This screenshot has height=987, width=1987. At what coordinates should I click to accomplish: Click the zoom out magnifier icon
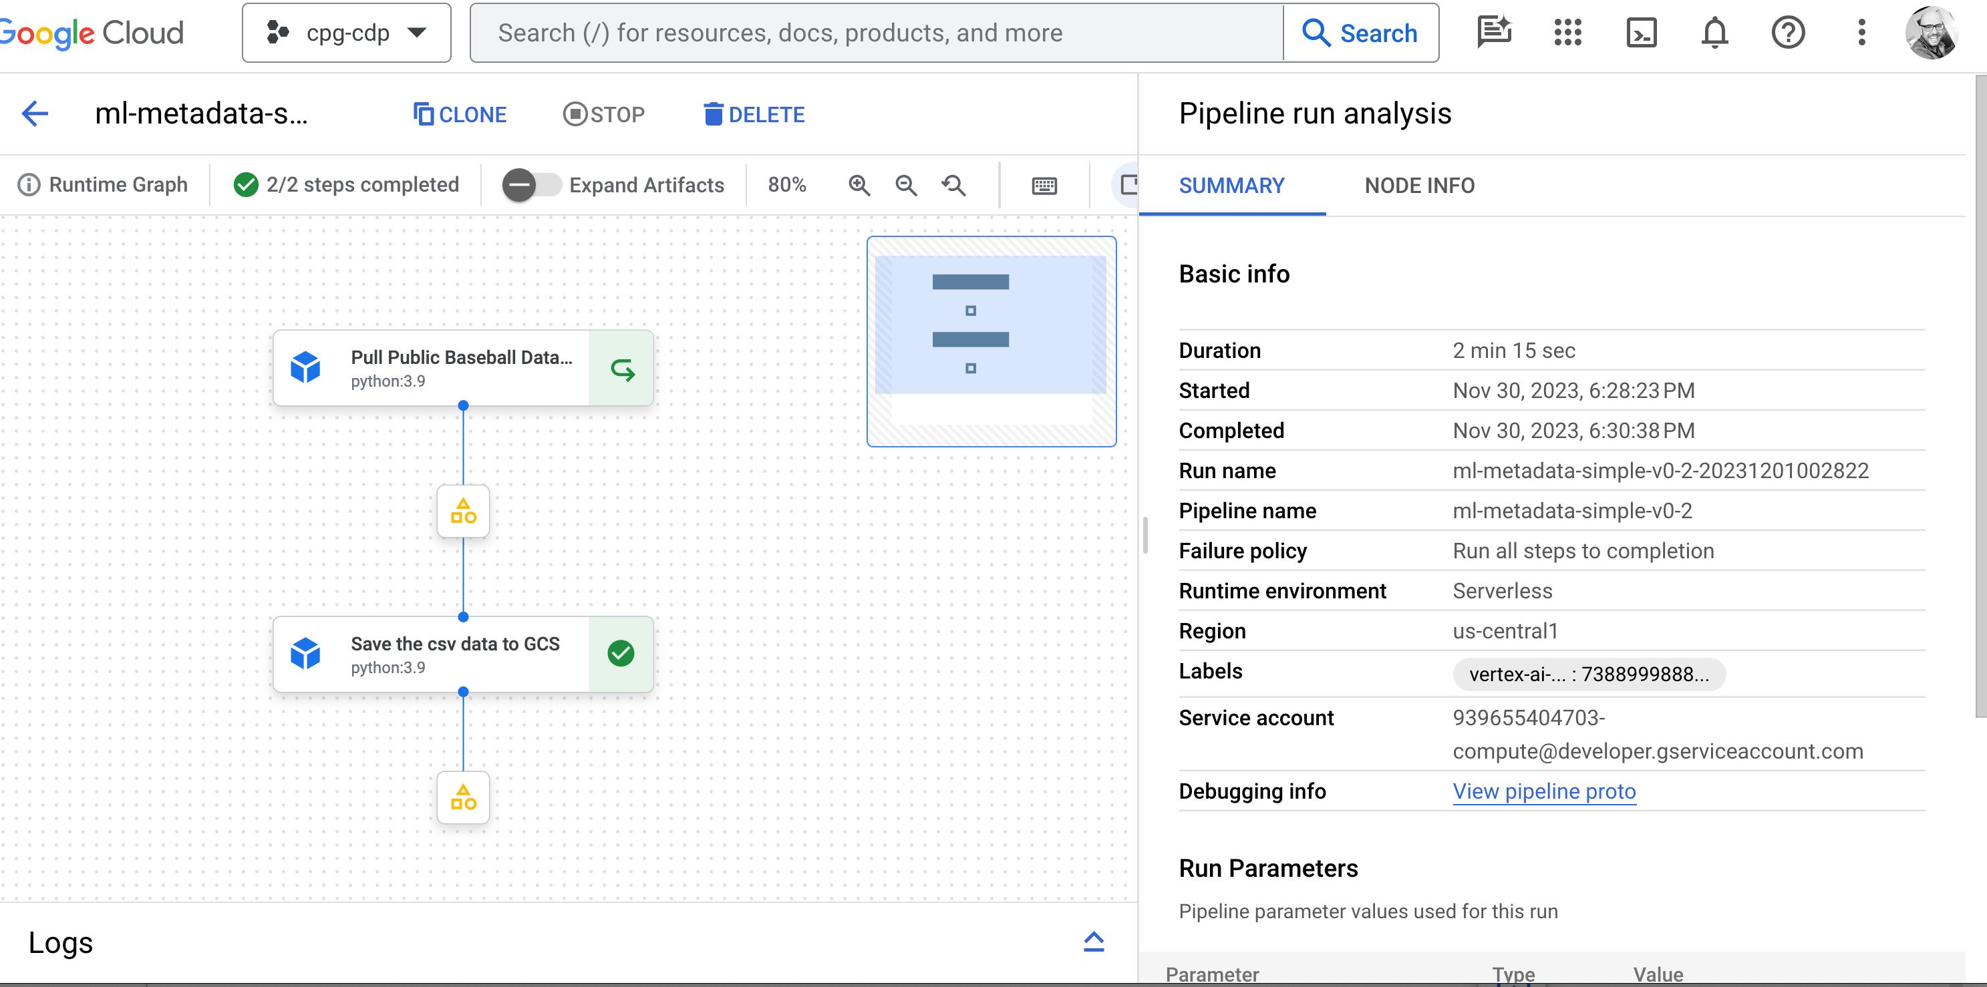[905, 185]
